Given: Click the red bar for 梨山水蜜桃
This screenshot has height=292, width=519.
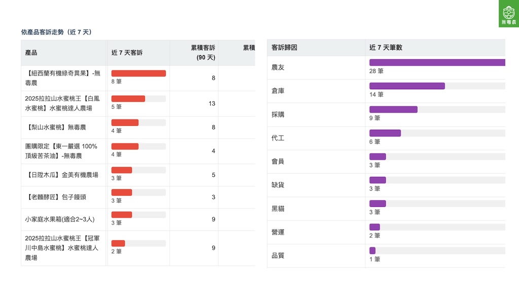Looking at the screenshot, I should point(125,123).
